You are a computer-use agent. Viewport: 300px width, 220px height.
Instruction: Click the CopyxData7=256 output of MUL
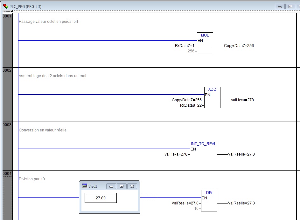[239, 46]
